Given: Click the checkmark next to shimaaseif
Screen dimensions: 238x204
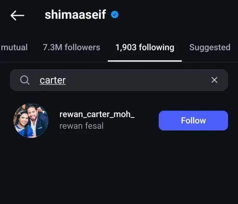Looking at the screenshot, I should (x=115, y=15).
